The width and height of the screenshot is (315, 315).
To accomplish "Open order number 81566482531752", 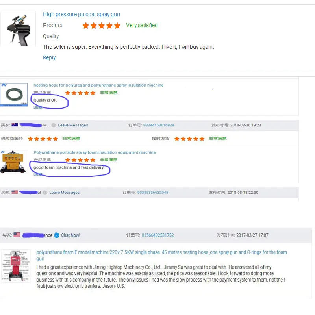I will tap(158, 235).
